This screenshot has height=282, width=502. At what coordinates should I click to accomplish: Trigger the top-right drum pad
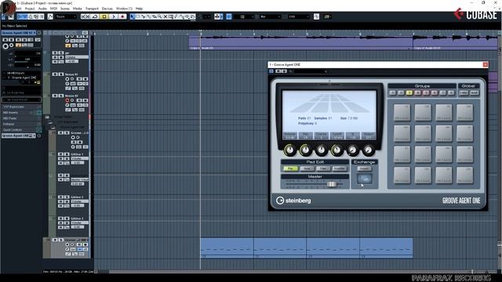(464, 112)
